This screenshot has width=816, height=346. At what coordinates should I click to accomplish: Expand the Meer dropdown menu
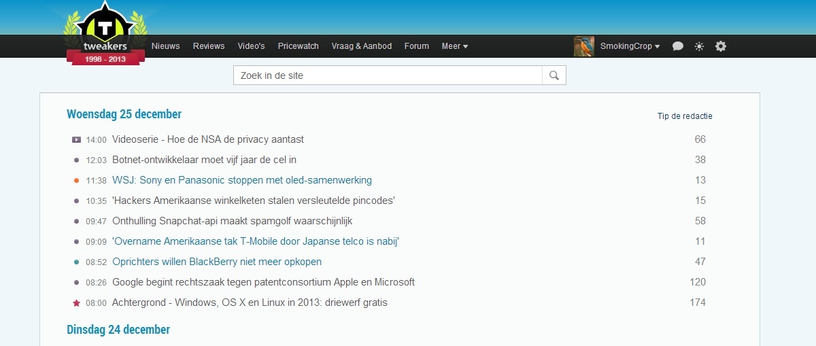tap(454, 46)
